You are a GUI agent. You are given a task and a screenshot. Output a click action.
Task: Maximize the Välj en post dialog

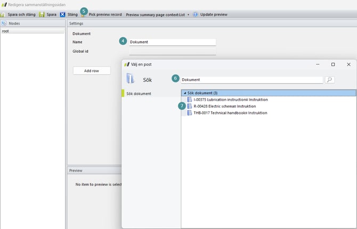click(333, 64)
